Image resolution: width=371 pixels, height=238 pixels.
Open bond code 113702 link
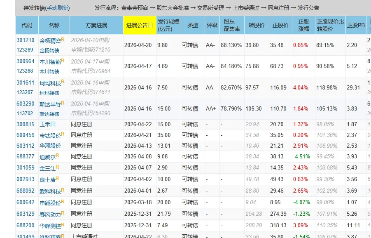tap(25, 113)
